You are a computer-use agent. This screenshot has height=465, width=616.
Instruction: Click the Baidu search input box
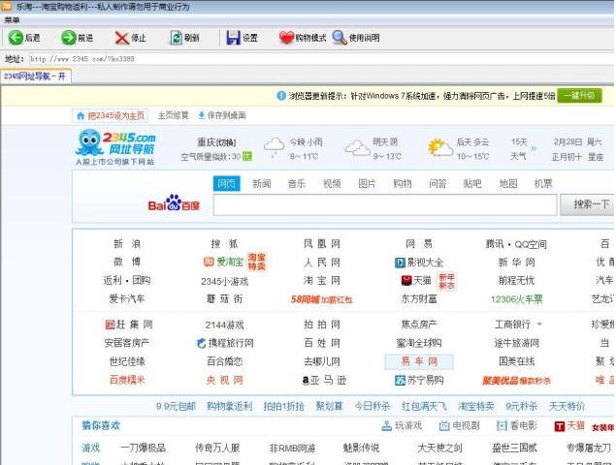385,204
